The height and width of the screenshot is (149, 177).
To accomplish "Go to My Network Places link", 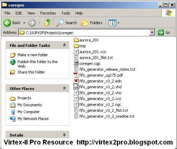I will click(x=33, y=119).
